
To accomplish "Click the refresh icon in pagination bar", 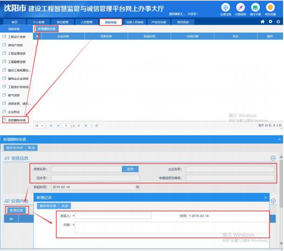I will [x=97, y=125].
